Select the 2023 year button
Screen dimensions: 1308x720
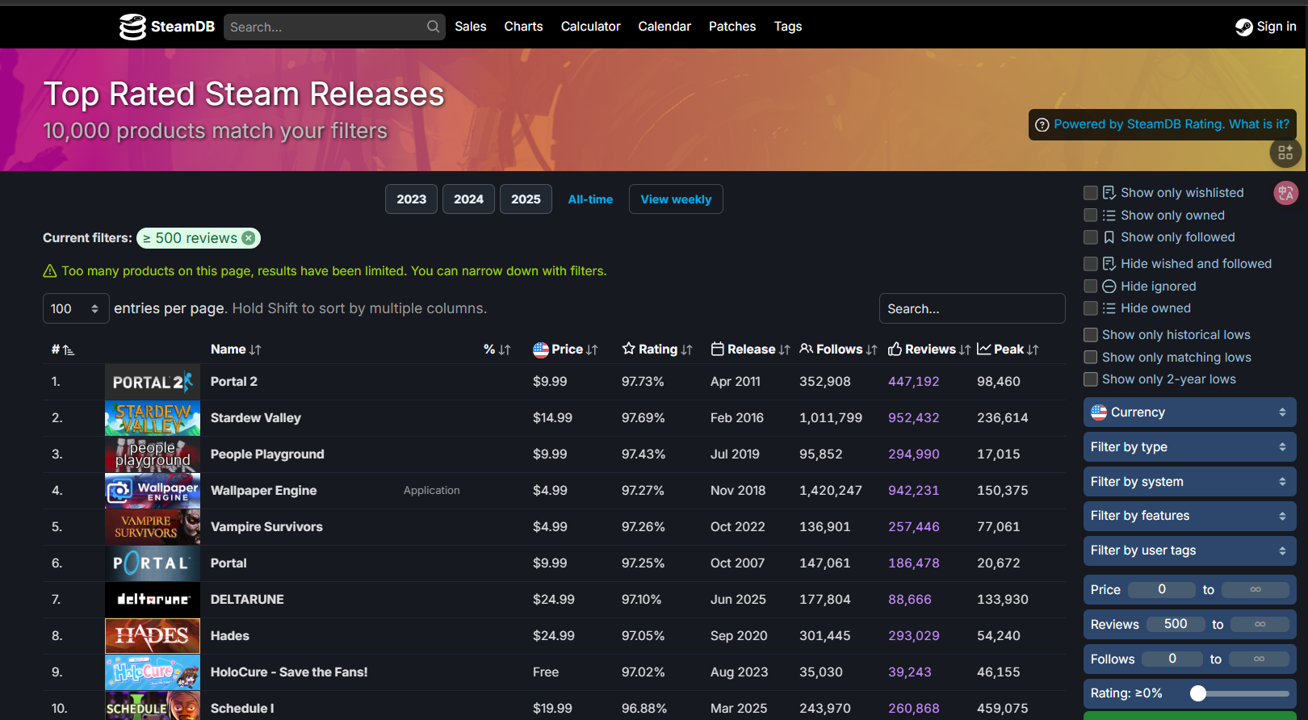(412, 199)
